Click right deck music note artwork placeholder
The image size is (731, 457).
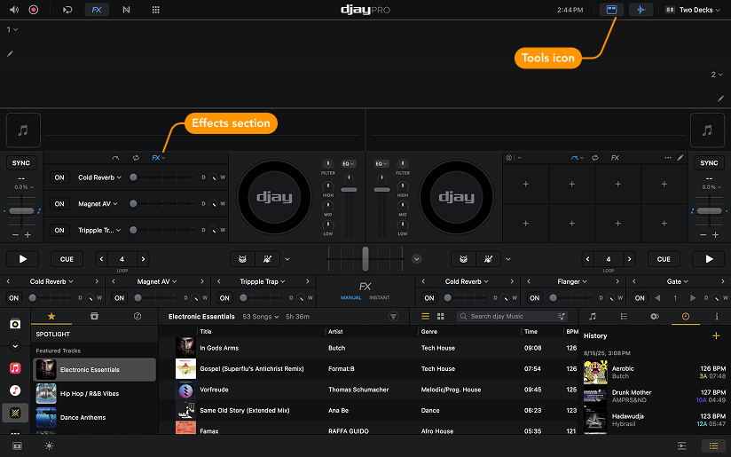[x=707, y=130]
